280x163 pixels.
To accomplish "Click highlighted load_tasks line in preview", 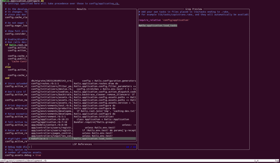I will click(x=158, y=25).
